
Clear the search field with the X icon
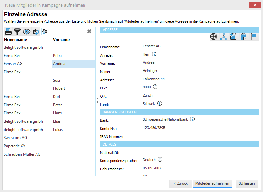(89, 31)
